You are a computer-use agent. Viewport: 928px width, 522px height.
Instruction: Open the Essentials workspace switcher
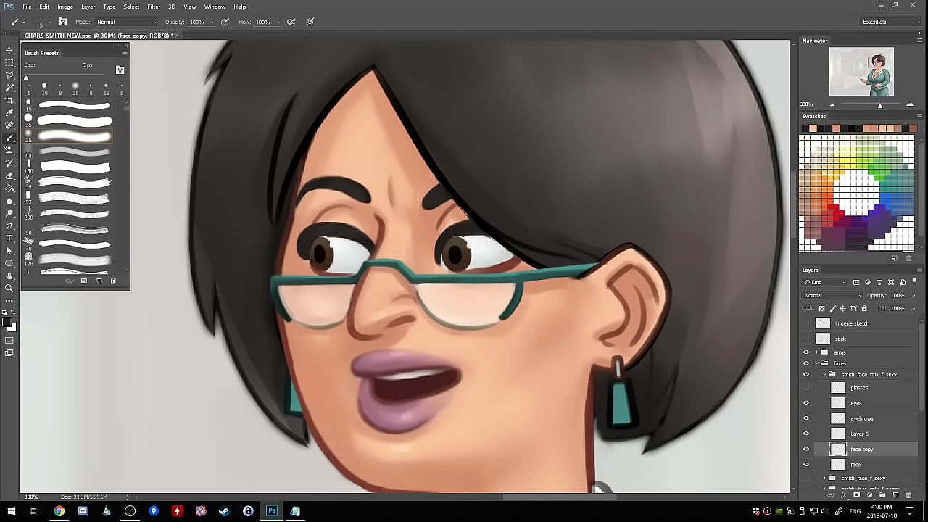point(890,22)
